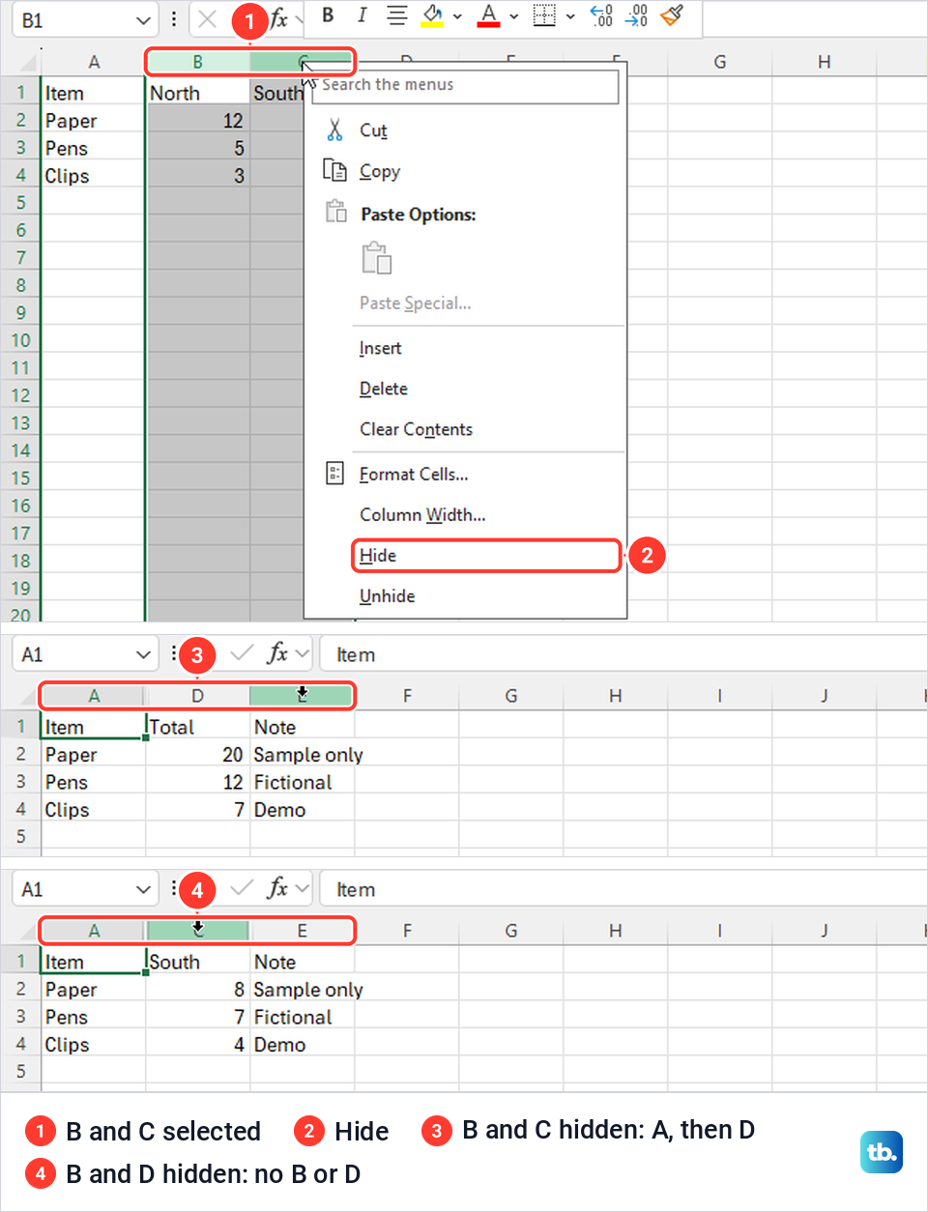
Task: Click the cancel X icon beside B1
Action: point(207,19)
